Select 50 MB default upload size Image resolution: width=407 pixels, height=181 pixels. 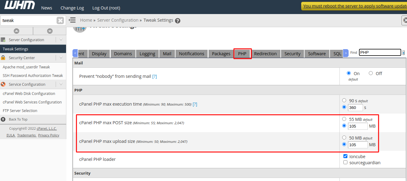click(344, 138)
